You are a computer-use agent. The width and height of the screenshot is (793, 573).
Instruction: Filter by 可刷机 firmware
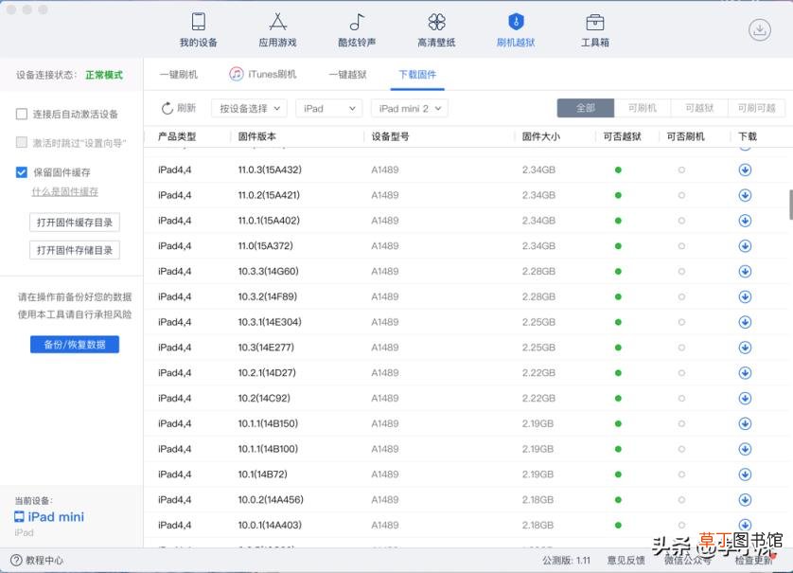coord(643,108)
